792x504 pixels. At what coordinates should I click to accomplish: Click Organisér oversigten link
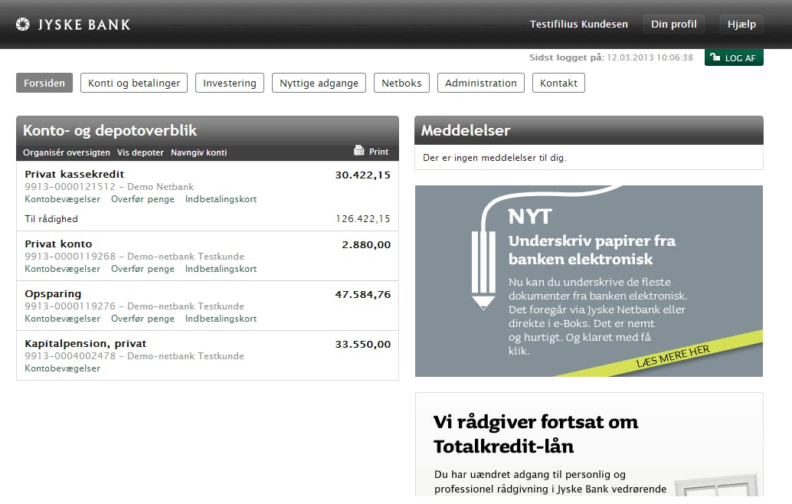(66, 152)
